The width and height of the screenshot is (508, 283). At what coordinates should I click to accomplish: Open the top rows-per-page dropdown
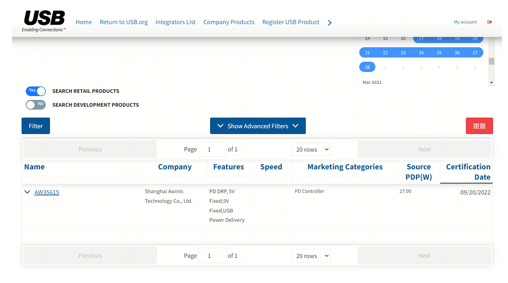(311, 150)
